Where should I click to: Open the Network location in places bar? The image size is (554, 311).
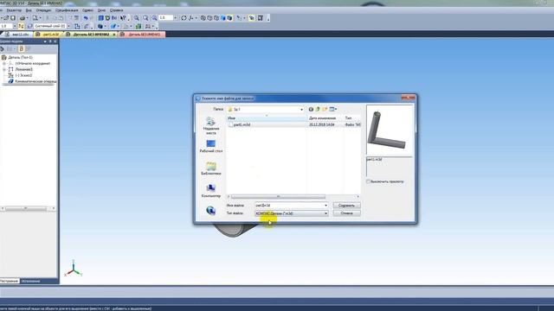(x=211, y=211)
